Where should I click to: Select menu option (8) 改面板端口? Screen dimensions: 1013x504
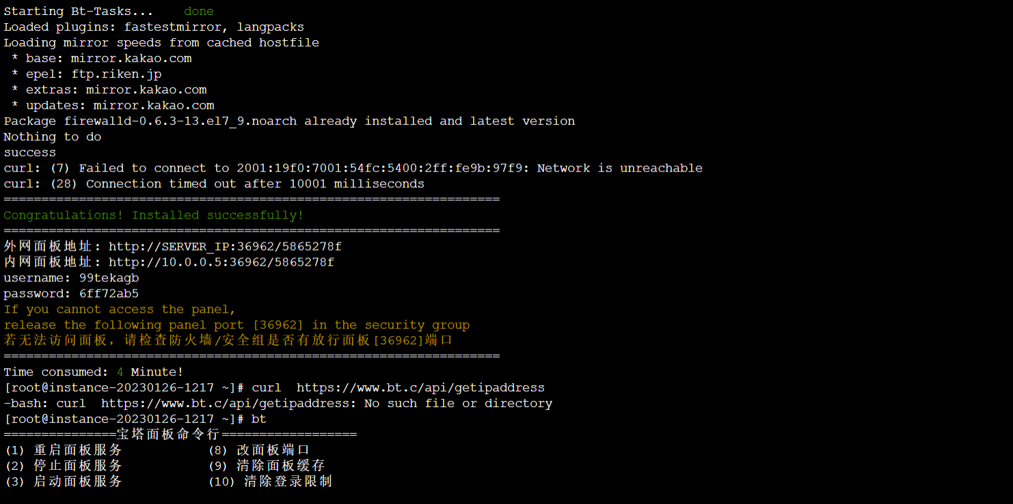[259, 450]
